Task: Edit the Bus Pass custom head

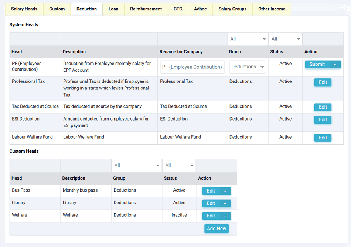Action: coord(211,191)
